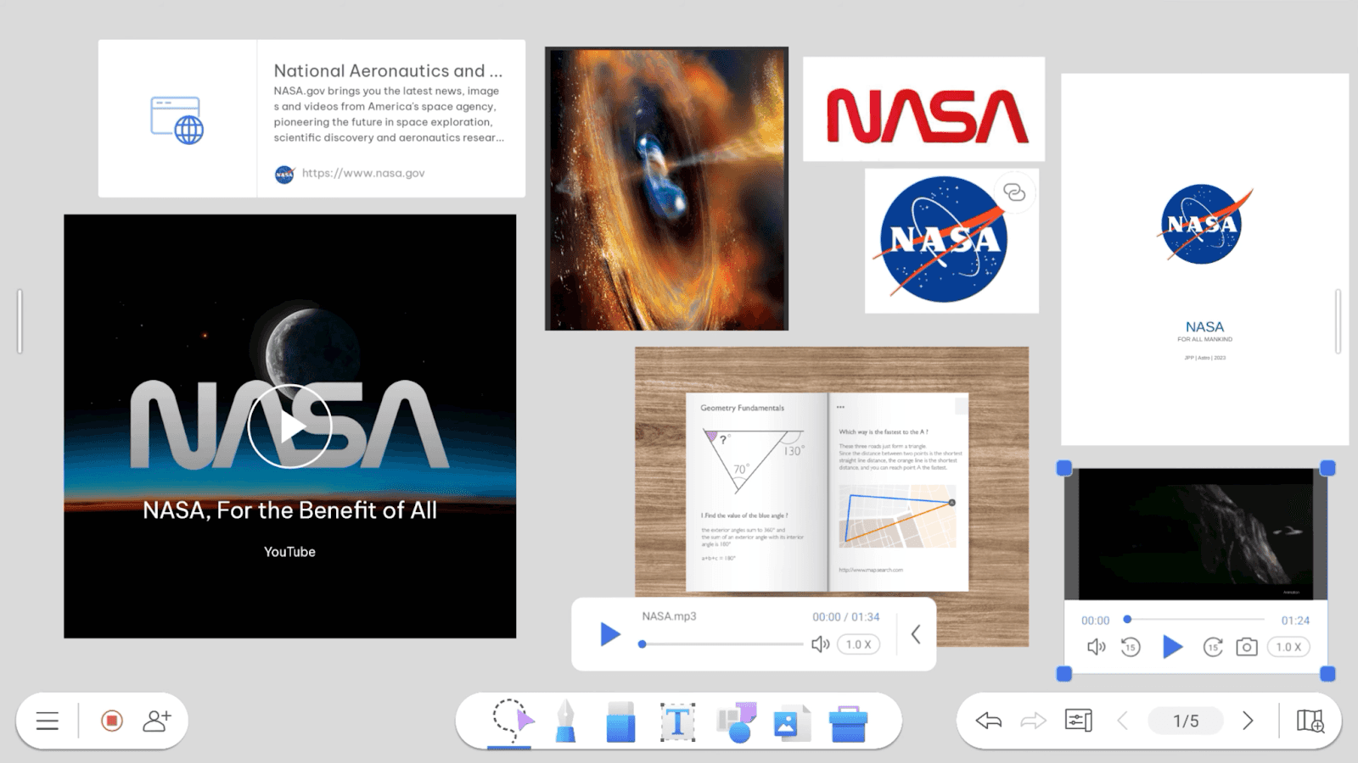Image resolution: width=1358 pixels, height=763 pixels.
Task: Select the text box tool
Action: pyautogui.click(x=677, y=722)
